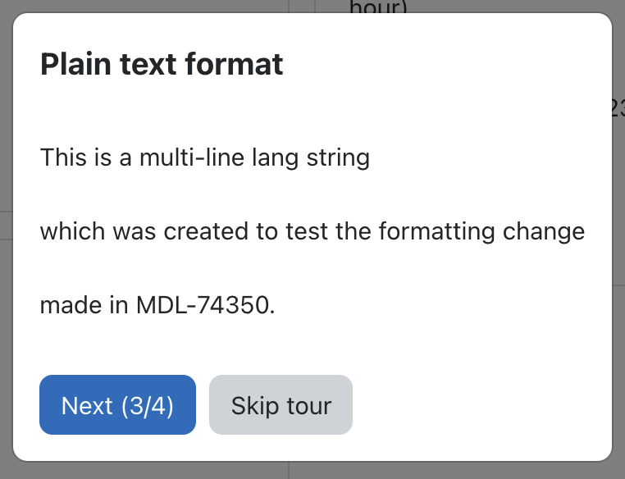The image size is (625, 479).
Task: Select the 'Plain text format' dialog heading
Action: pos(162,64)
